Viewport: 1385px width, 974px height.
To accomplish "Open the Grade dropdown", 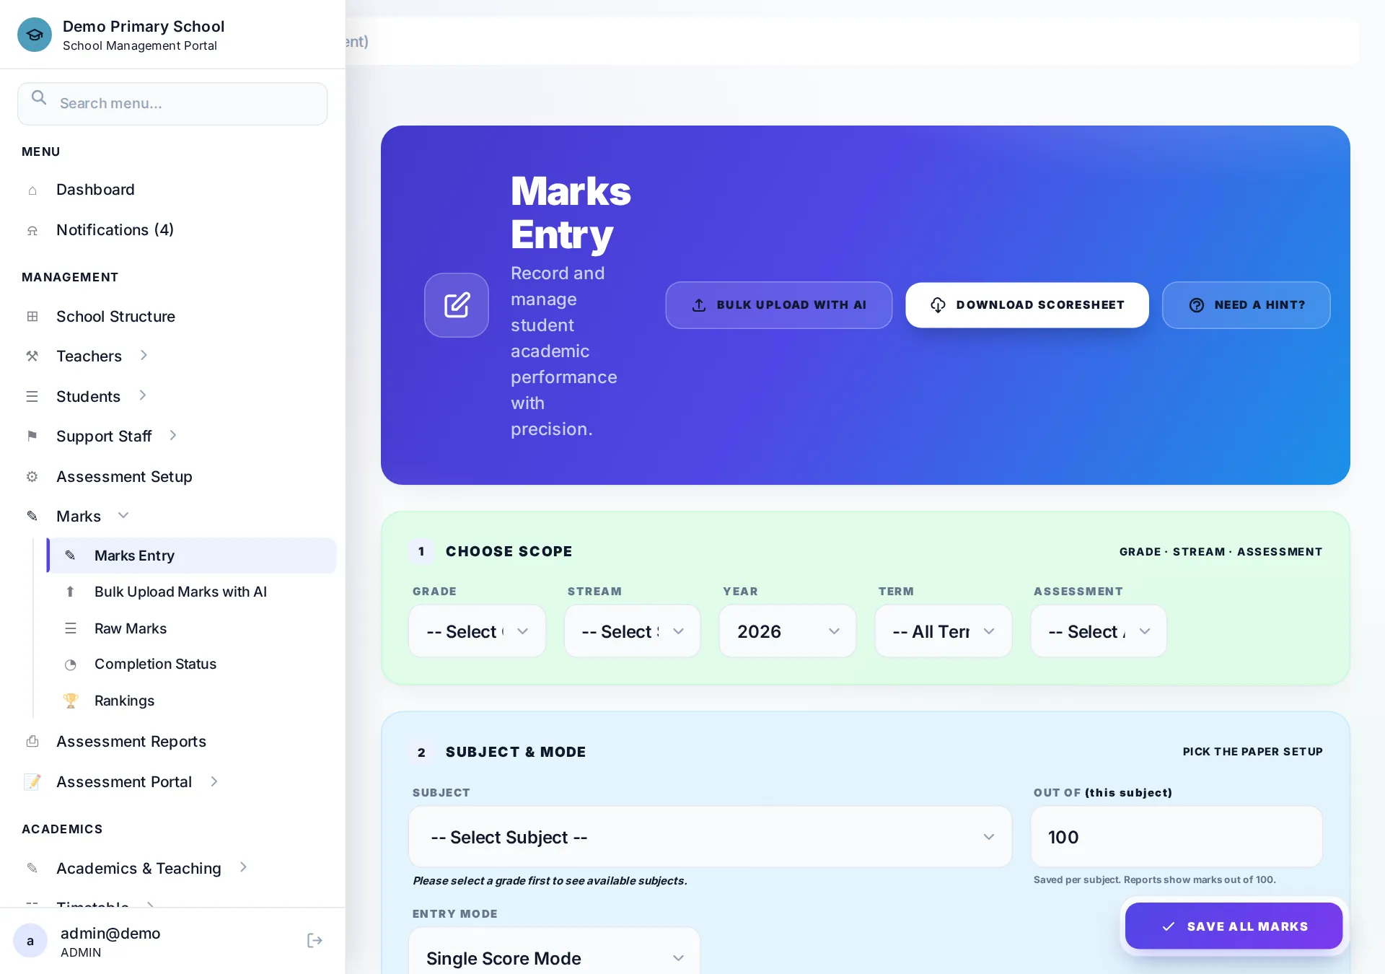I will click(x=477, y=631).
